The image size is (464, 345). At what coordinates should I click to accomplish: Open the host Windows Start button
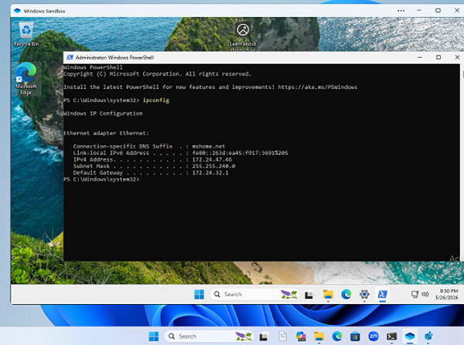click(x=154, y=337)
